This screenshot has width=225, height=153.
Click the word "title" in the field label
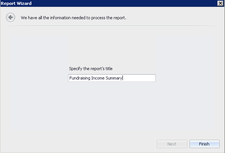click(x=109, y=69)
